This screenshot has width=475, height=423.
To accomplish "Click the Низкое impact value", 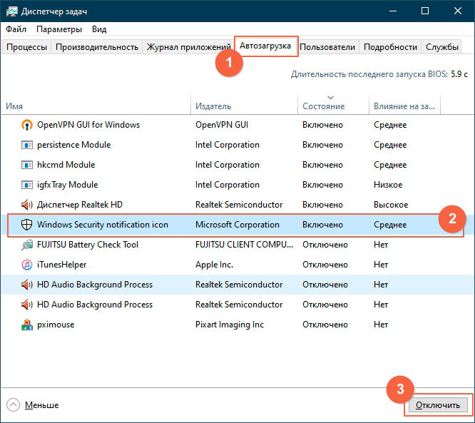I will 388,185.
